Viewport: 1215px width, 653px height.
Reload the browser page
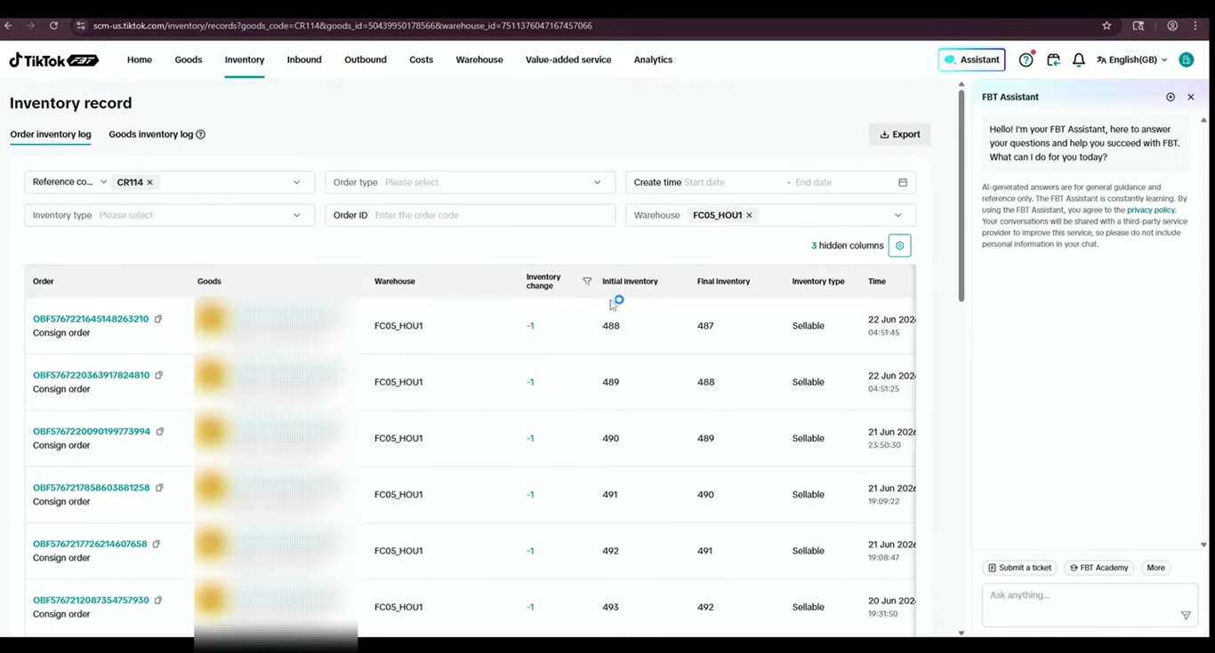click(x=53, y=26)
